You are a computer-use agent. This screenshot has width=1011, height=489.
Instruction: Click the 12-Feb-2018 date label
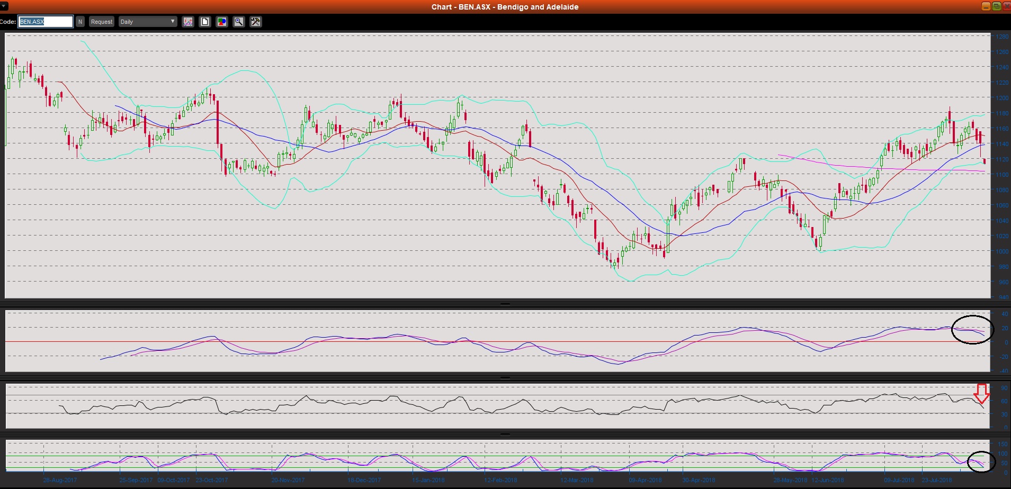501,481
